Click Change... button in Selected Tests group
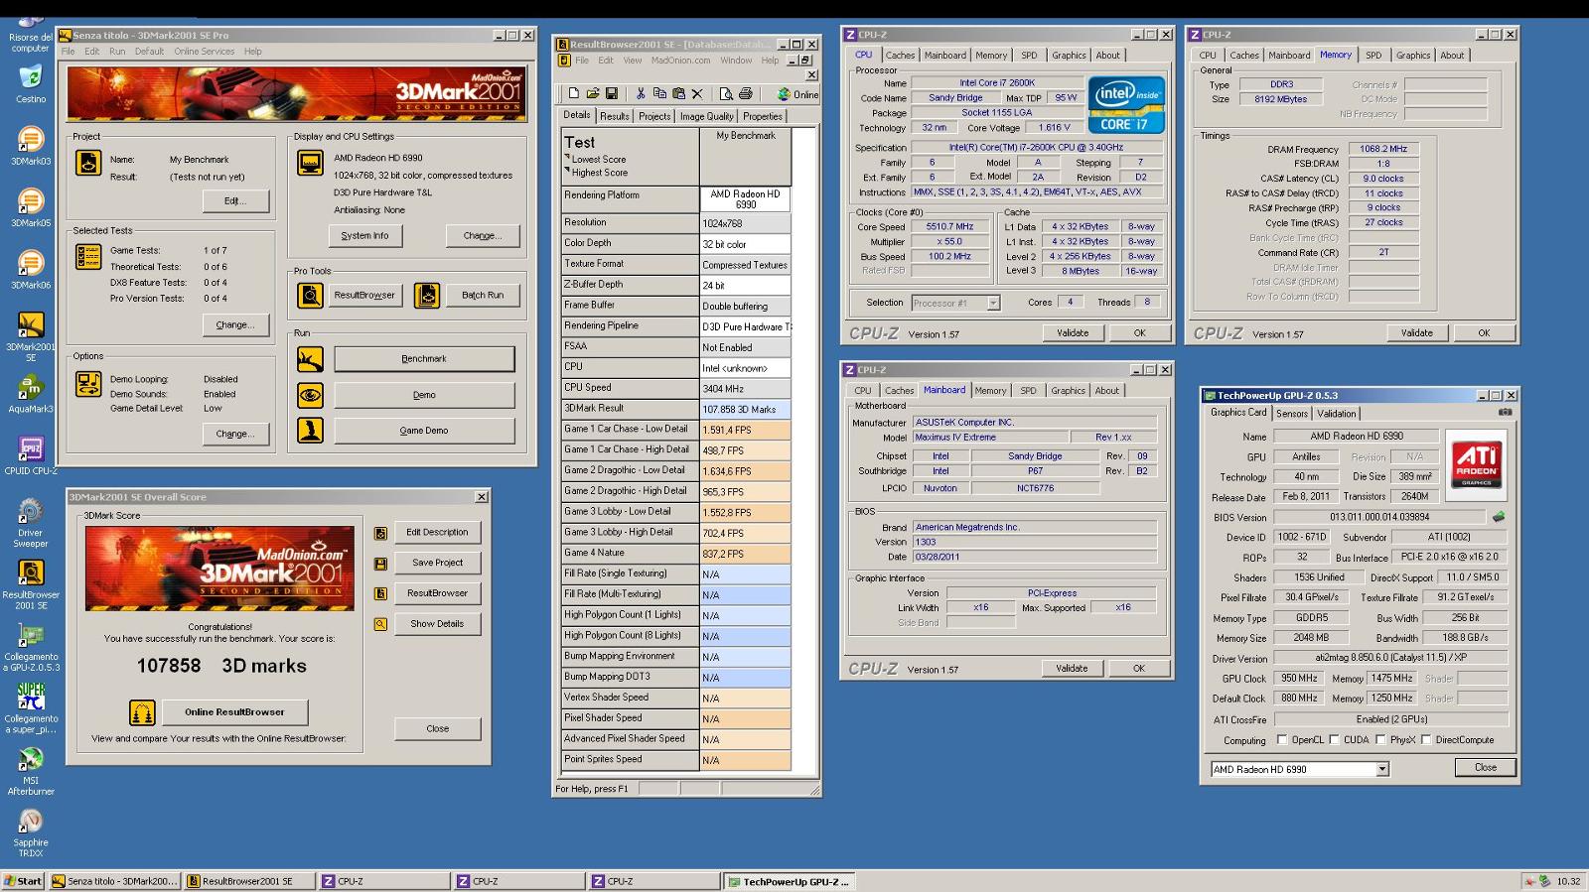The image size is (1589, 892). [235, 325]
